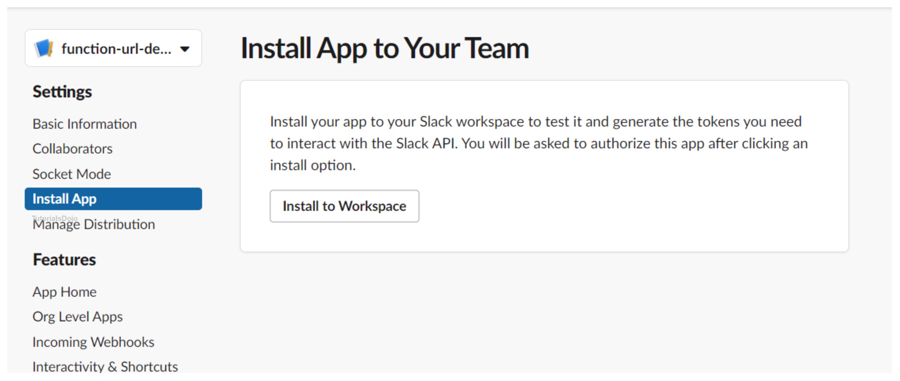Go to Incoming Webhooks
This screenshot has width=900, height=381.
pyautogui.click(x=93, y=342)
